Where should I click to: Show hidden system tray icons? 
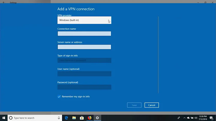point(184,118)
